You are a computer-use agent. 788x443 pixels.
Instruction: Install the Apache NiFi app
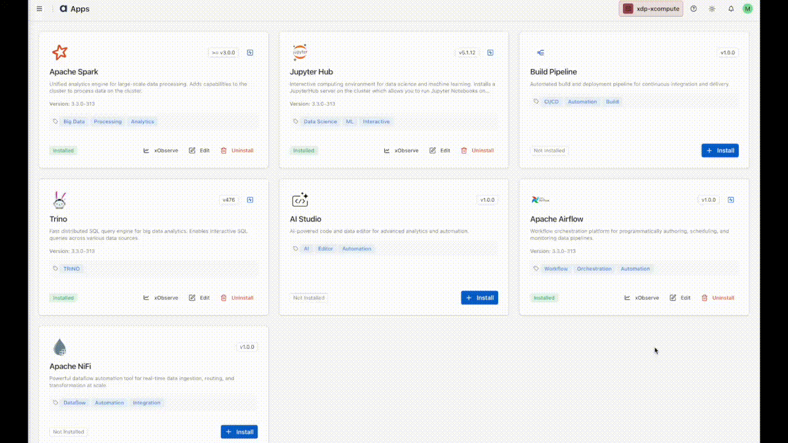click(239, 432)
